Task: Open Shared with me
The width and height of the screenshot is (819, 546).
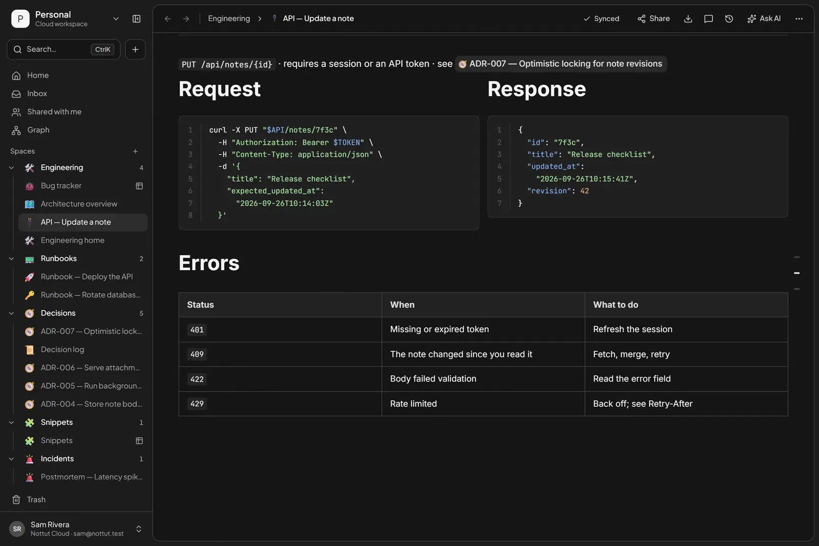Action: coord(76,112)
